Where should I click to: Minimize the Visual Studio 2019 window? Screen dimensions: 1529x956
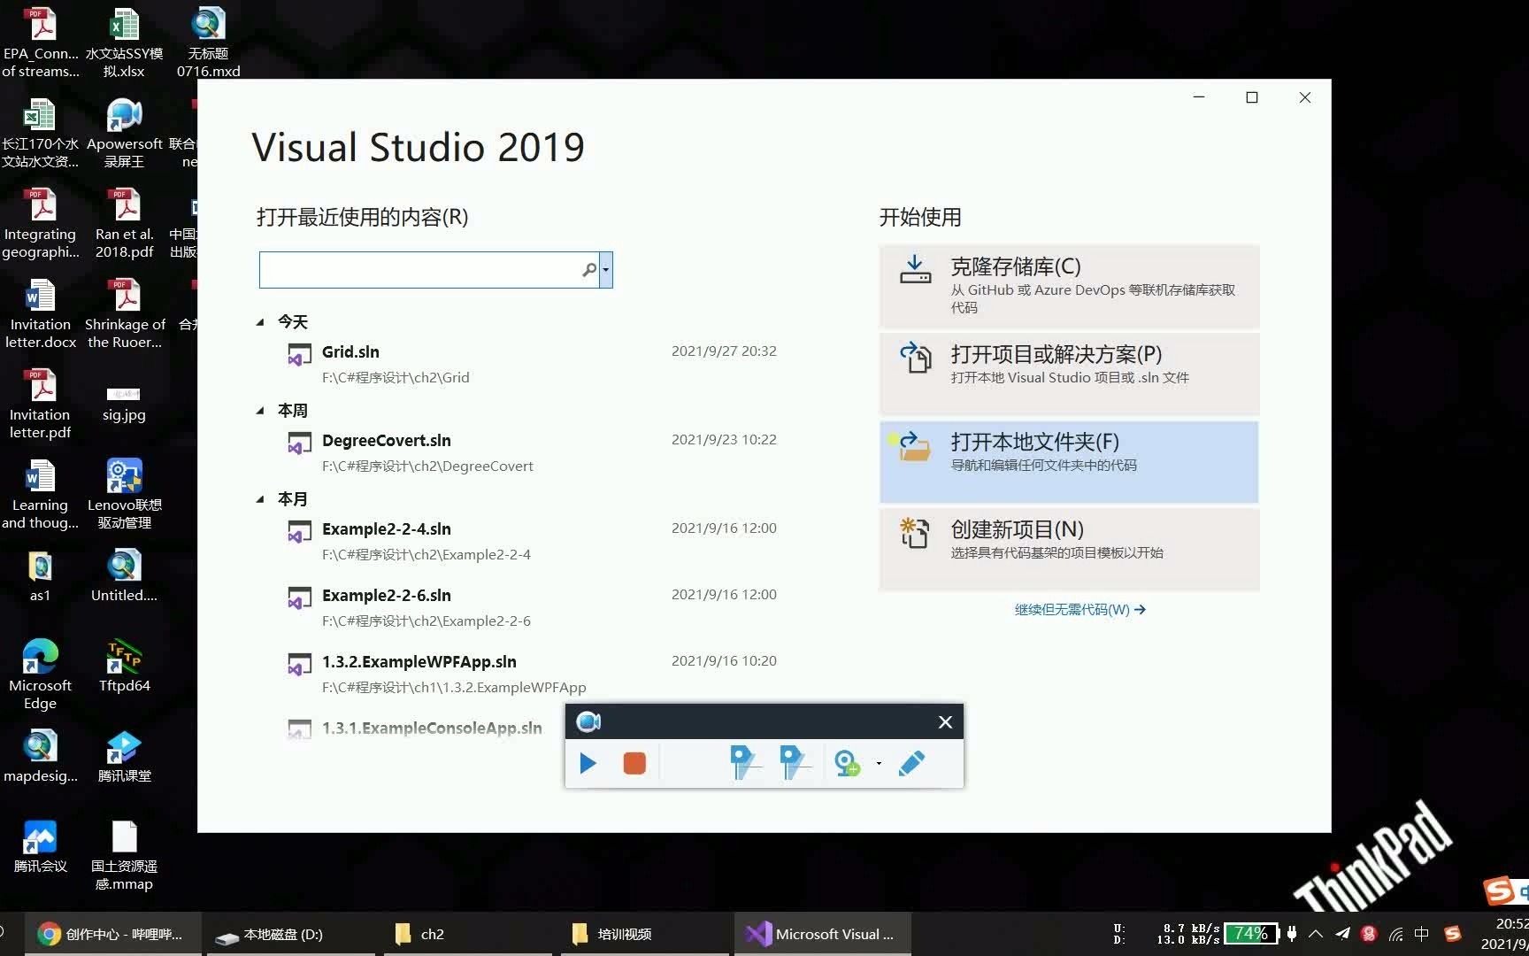(x=1199, y=97)
